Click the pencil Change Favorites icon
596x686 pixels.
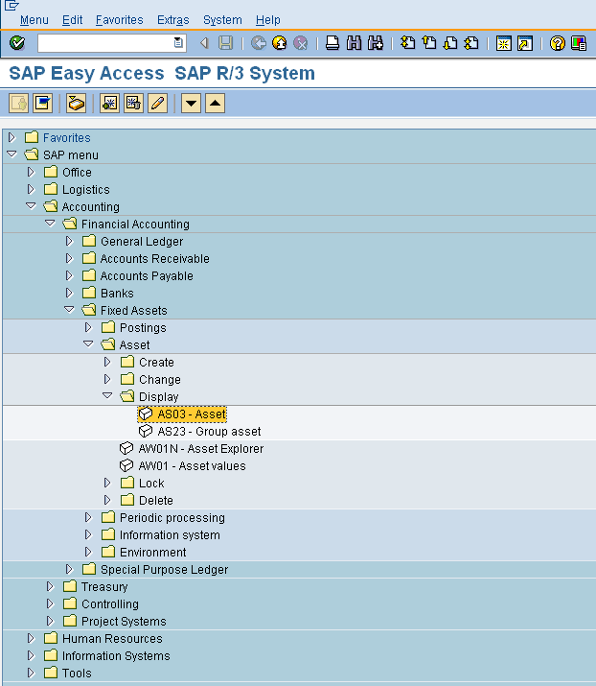coord(158,103)
